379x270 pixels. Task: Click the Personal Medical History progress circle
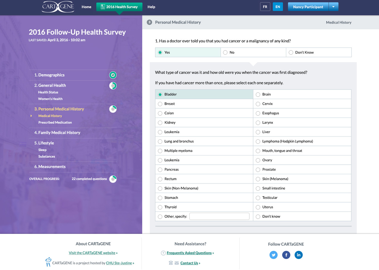point(113,109)
